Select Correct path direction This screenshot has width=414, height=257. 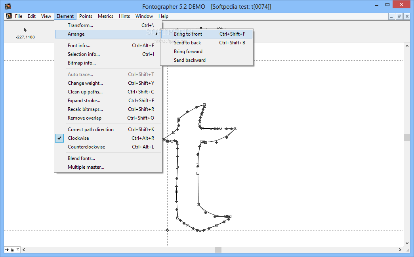(108, 129)
